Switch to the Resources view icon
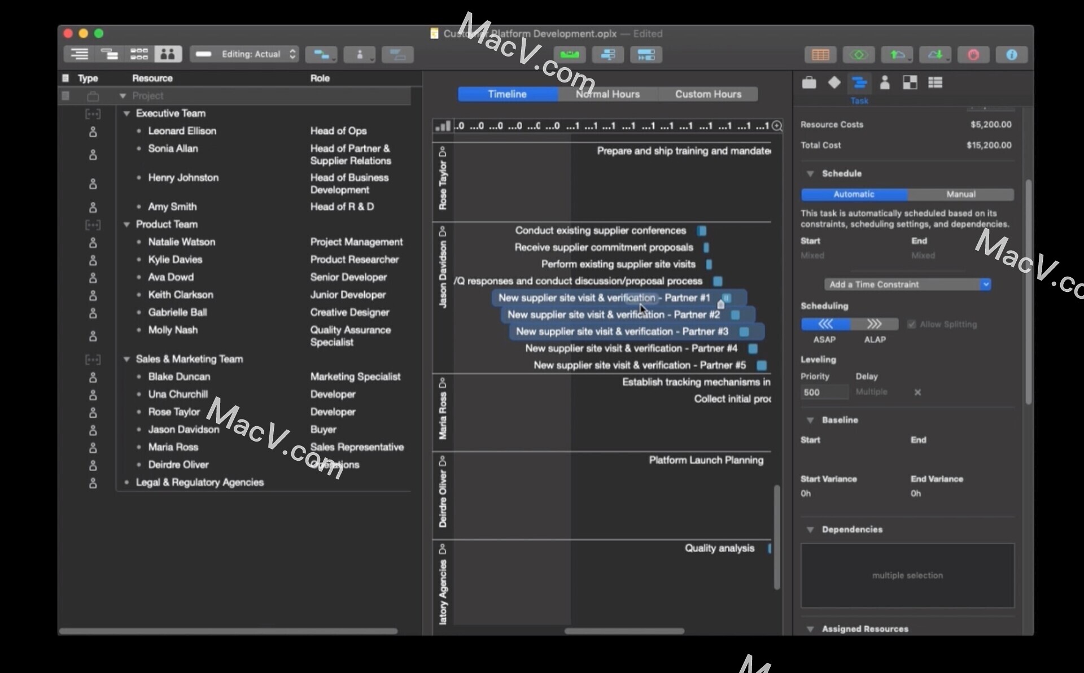The image size is (1084, 673). tap(168, 54)
